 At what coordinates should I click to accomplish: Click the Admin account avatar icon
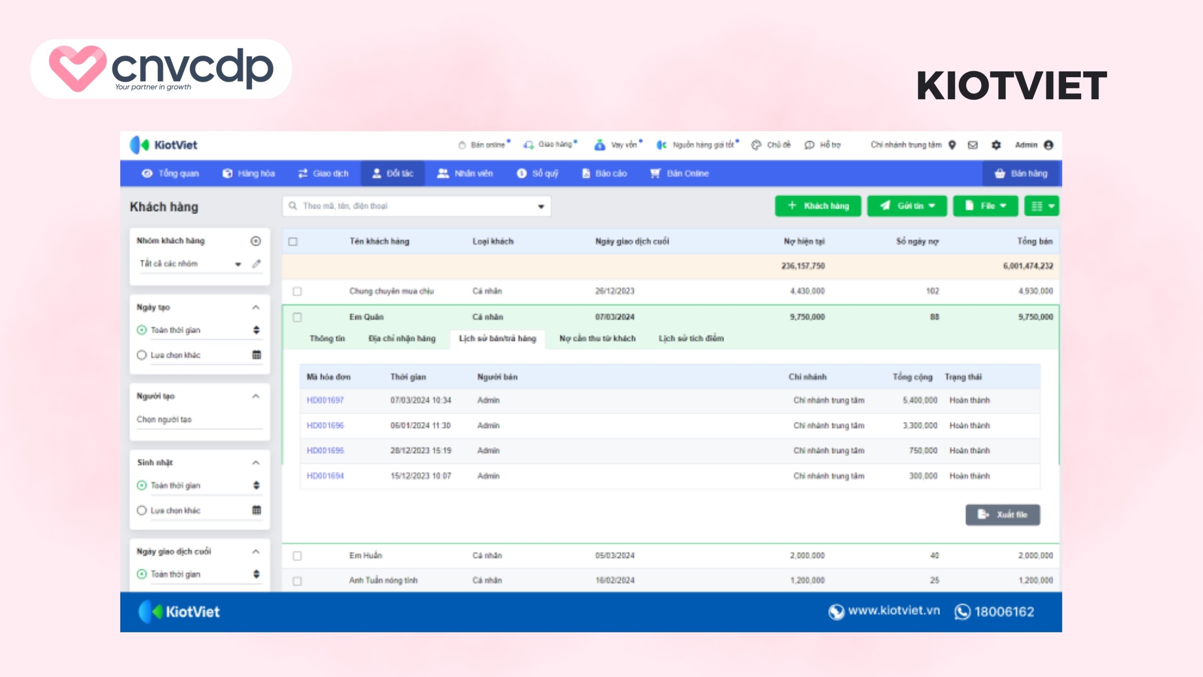tap(1048, 145)
